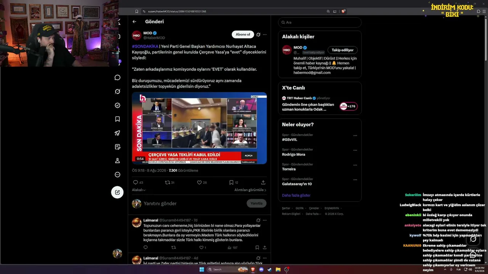
Task: Open the Windows Start menu
Action: click(x=201, y=269)
